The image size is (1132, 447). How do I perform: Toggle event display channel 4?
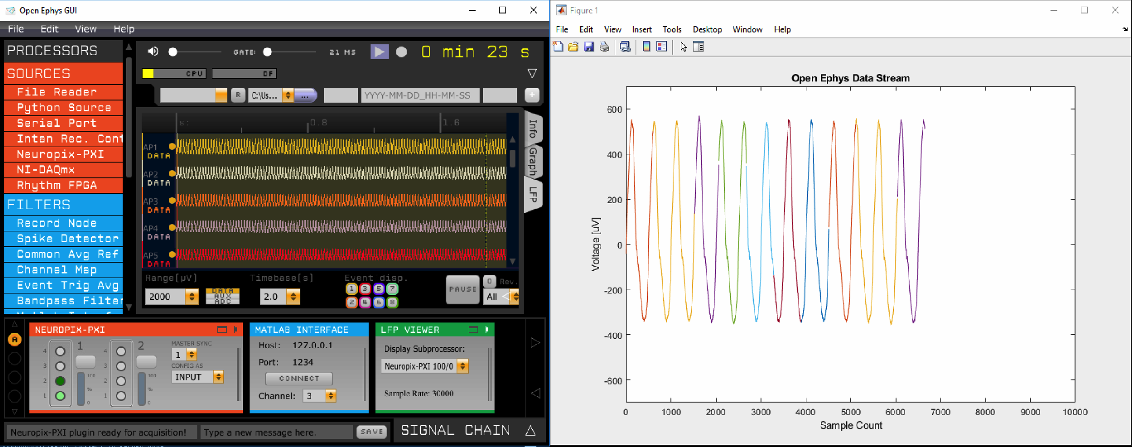tap(365, 302)
